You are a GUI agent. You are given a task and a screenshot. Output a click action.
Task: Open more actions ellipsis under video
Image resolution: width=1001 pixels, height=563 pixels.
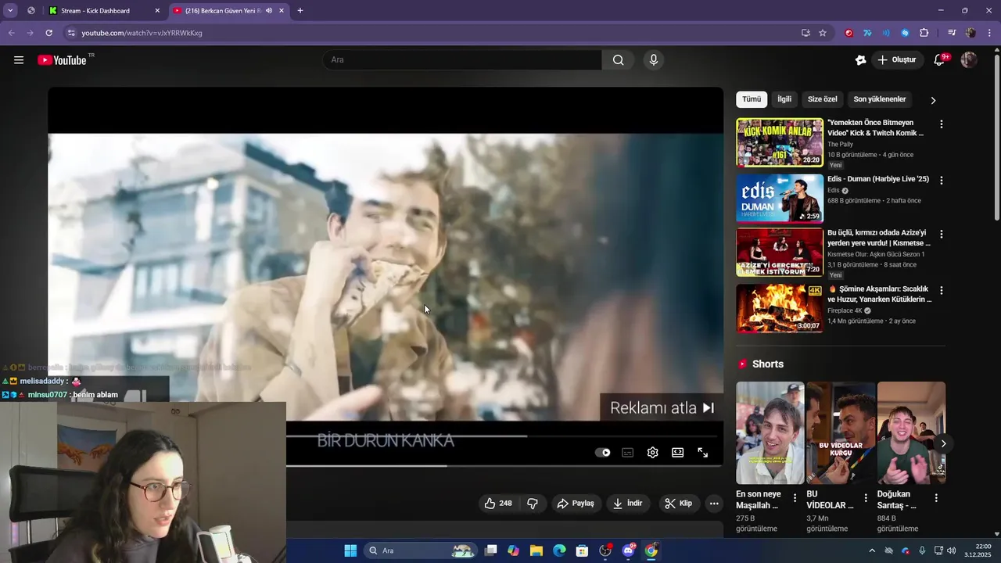tap(714, 504)
